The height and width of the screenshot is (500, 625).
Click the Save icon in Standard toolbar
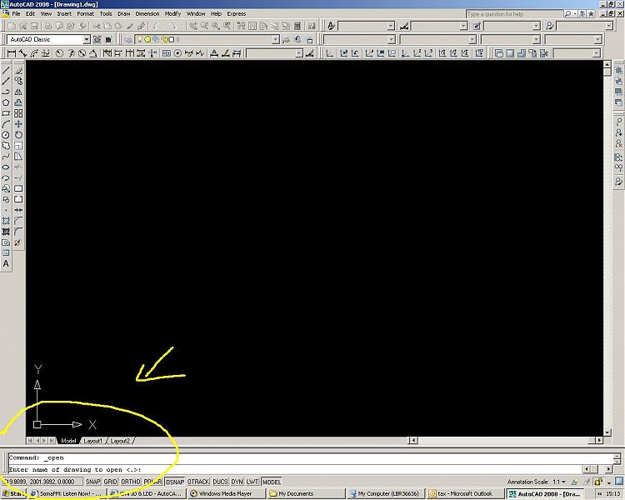pos(34,26)
